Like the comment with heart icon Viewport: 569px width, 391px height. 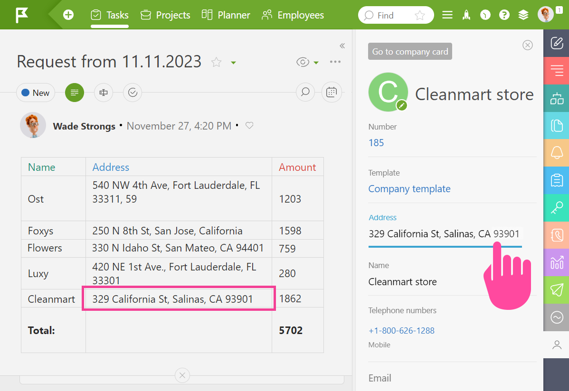tap(249, 125)
